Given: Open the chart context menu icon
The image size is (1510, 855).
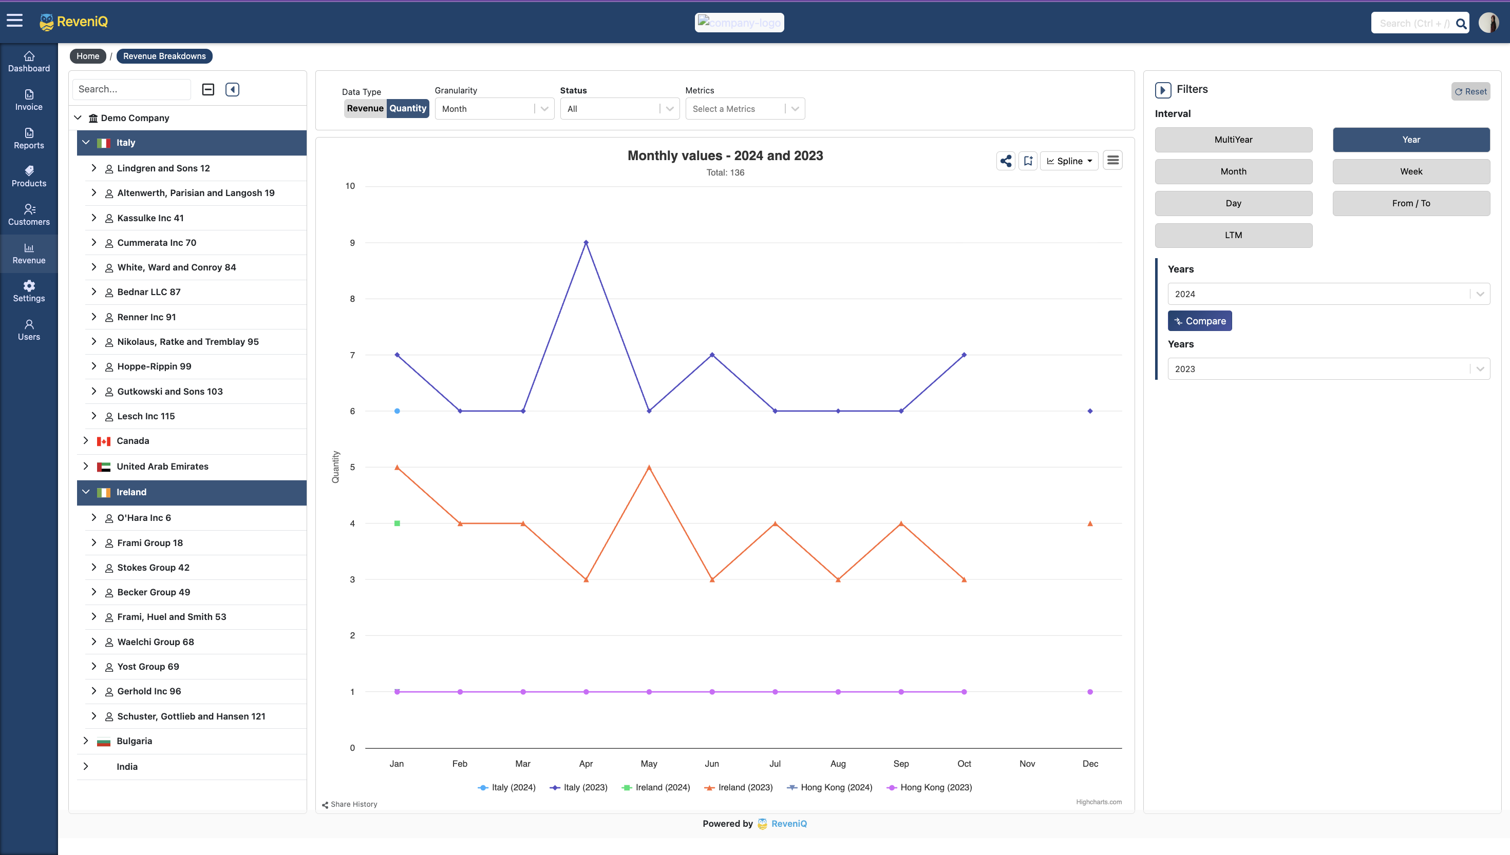Looking at the screenshot, I should [1113, 160].
